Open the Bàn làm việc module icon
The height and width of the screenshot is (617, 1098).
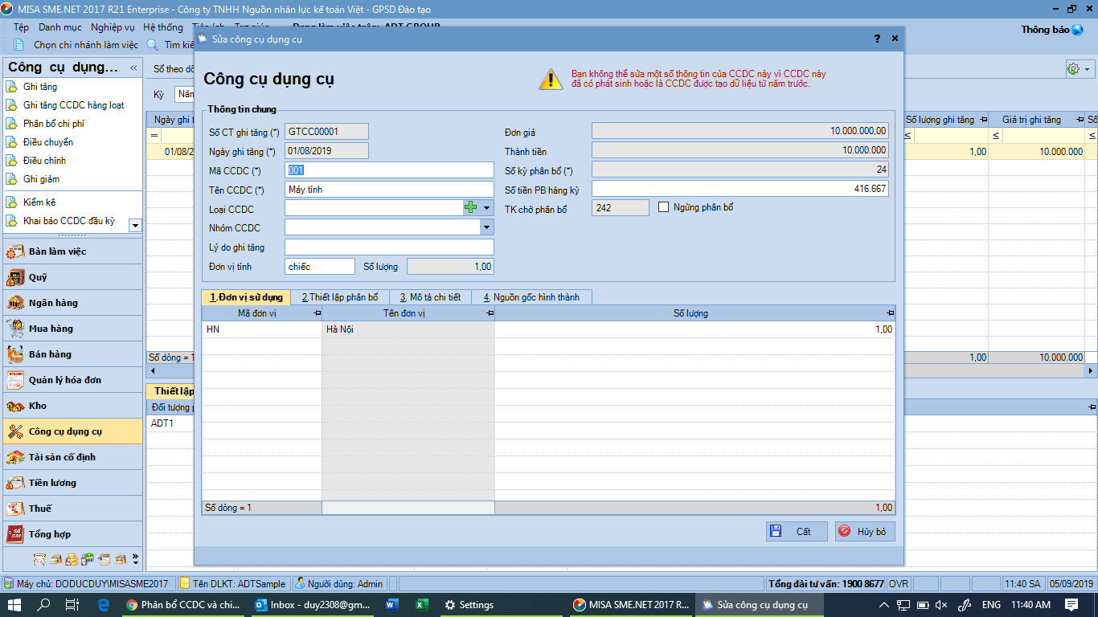[x=15, y=251]
